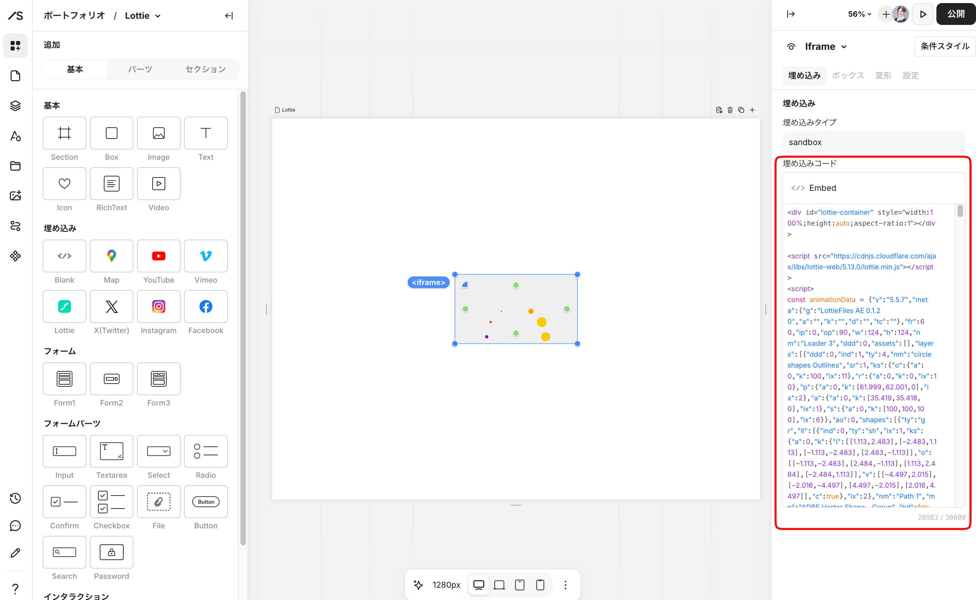Open the 56% zoom dropdown
976x600 pixels.
tap(860, 14)
